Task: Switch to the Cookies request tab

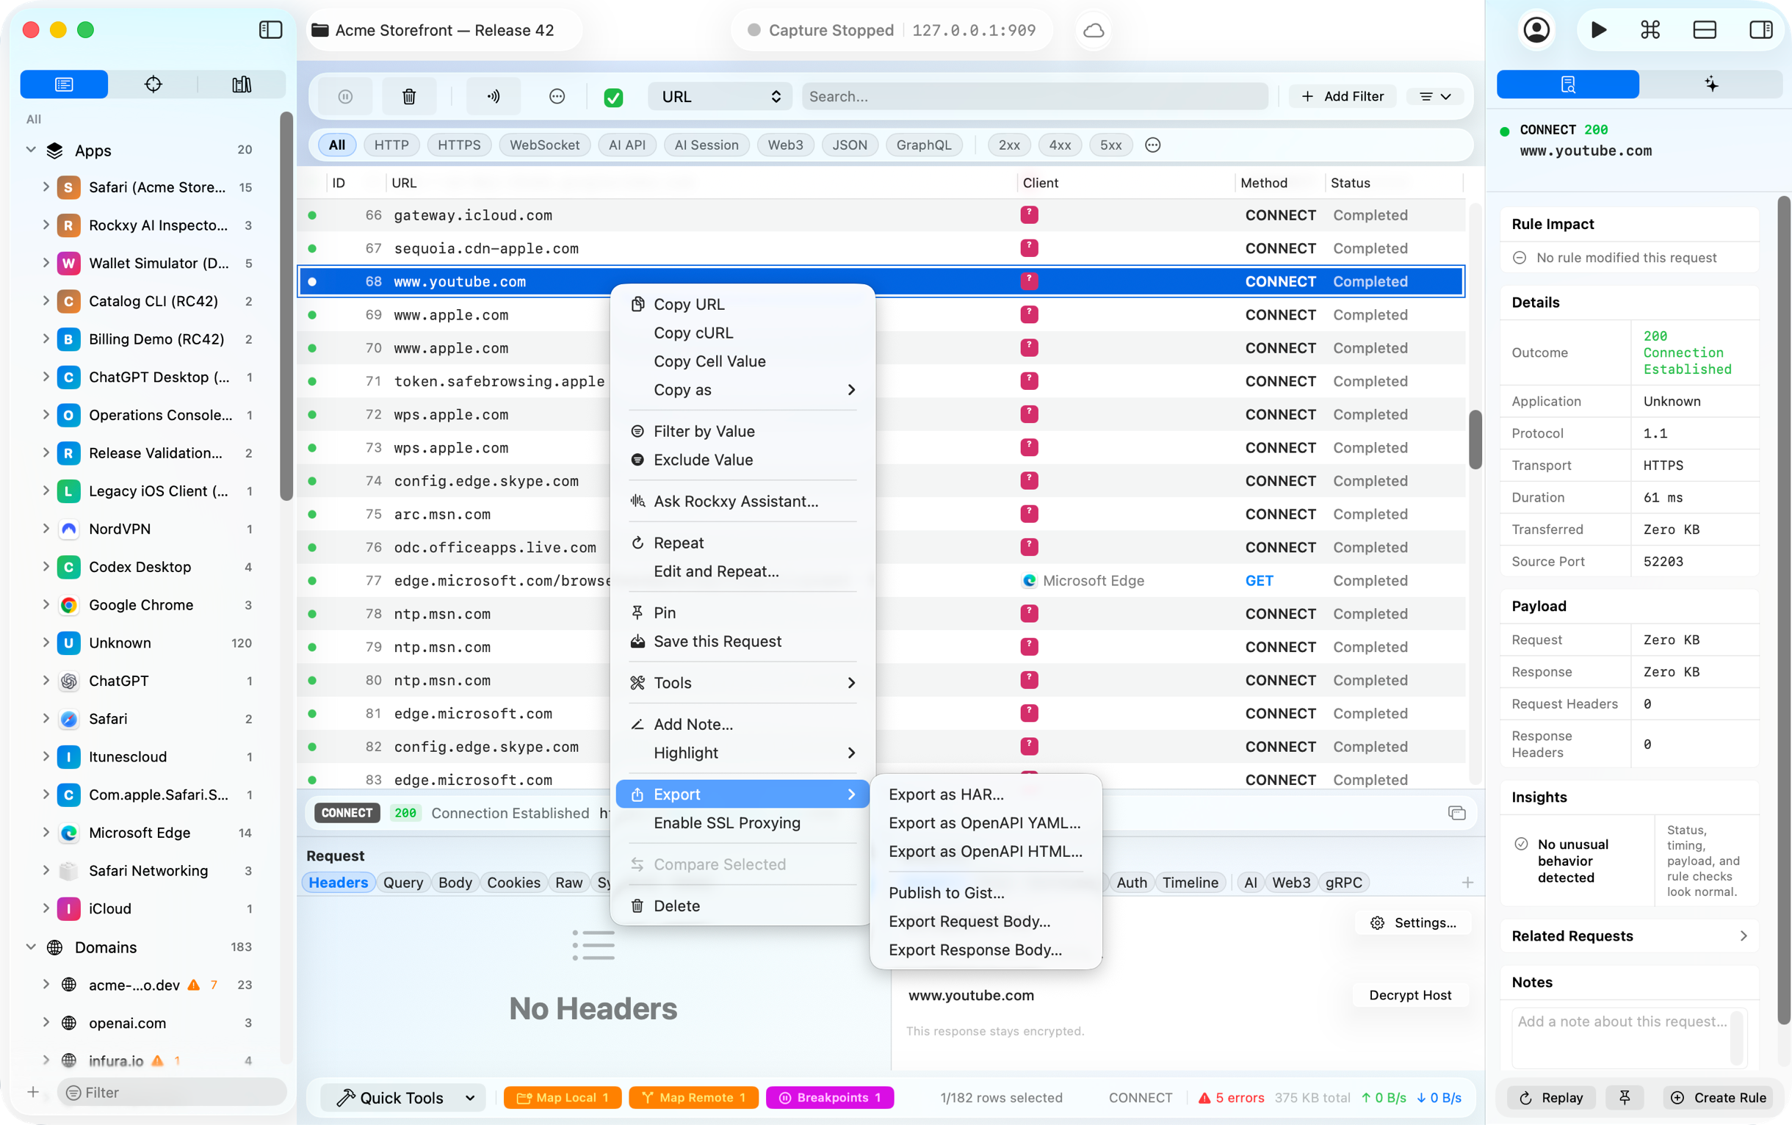Action: click(x=513, y=882)
